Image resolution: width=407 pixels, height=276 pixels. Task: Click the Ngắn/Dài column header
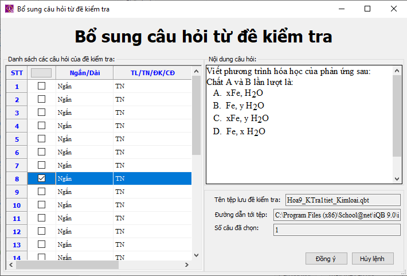click(85, 73)
